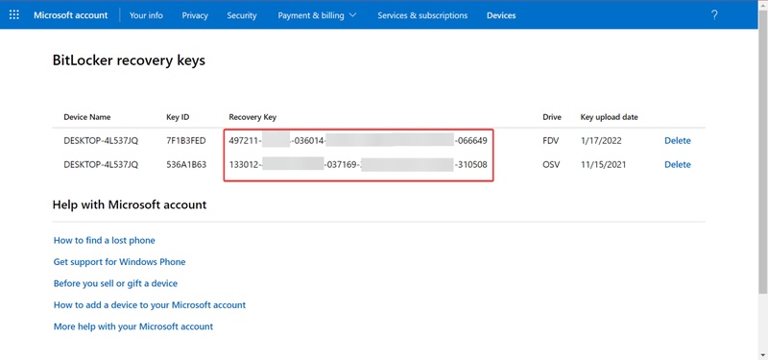Expand the Payment & billing dropdown
Viewport: 768px width, 360px height.
coord(317,15)
